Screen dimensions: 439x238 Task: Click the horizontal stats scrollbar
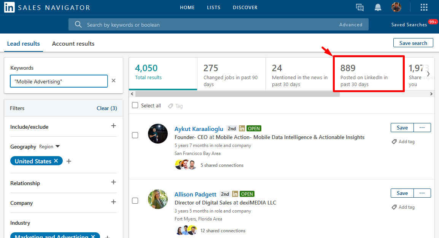pyautogui.click(x=237, y=94)
